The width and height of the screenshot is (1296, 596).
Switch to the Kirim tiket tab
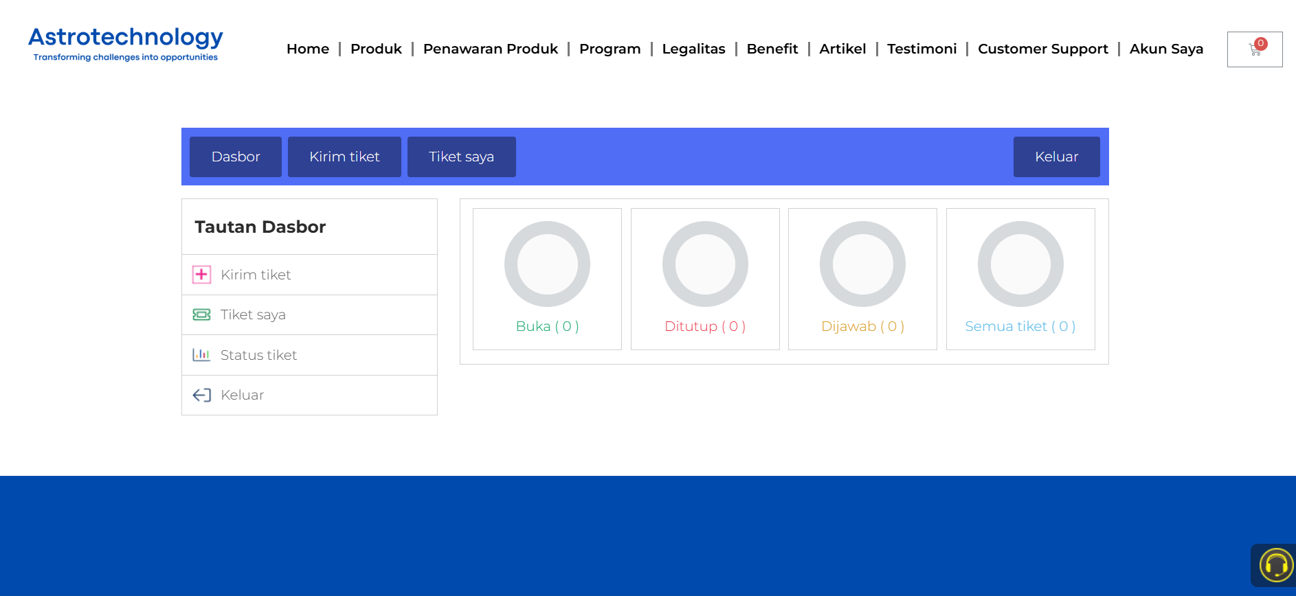coord(344,157)
